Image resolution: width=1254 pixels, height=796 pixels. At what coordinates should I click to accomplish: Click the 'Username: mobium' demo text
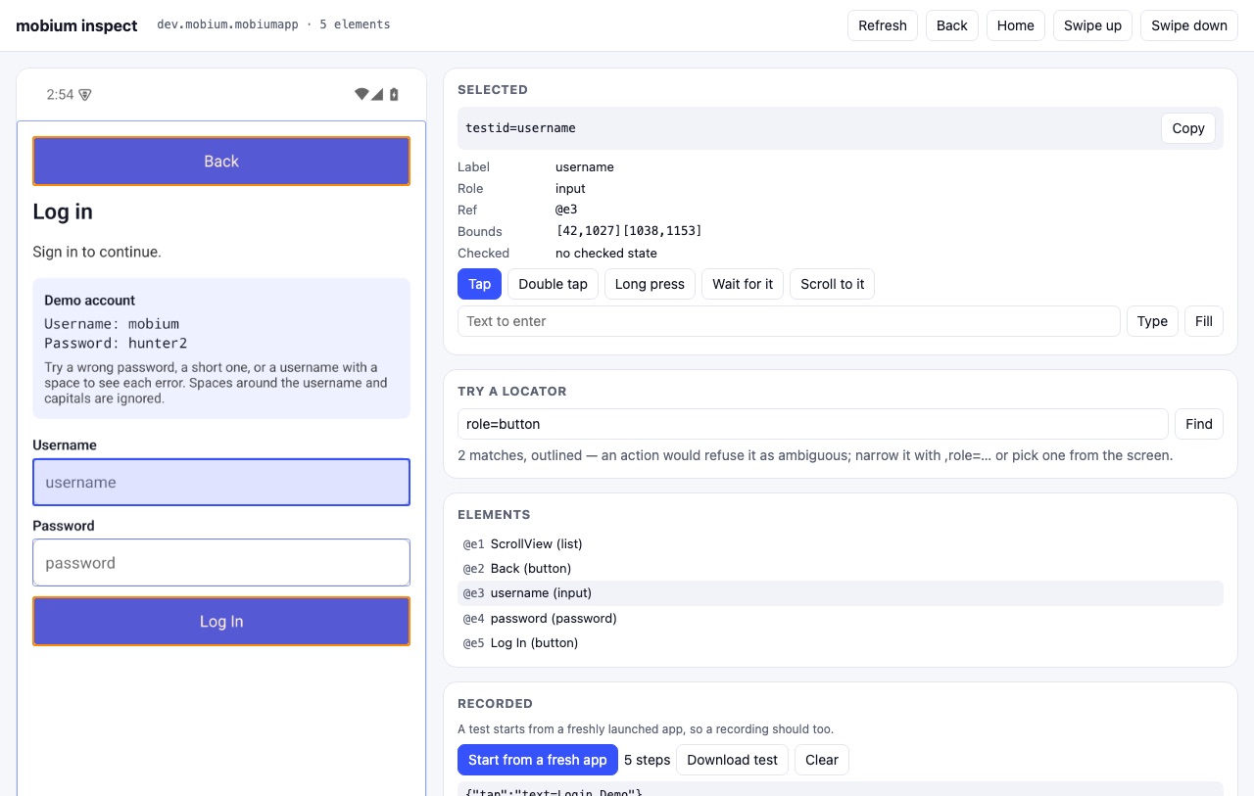tap(112, 324)
